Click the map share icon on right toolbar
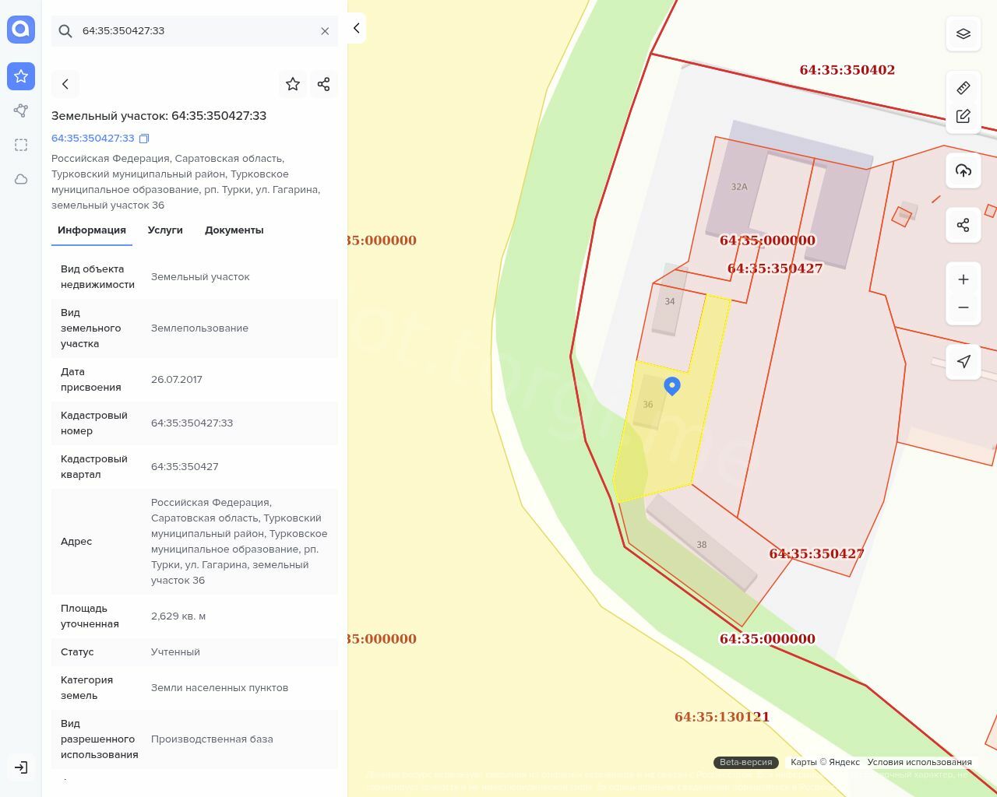 tap(964, 225)
